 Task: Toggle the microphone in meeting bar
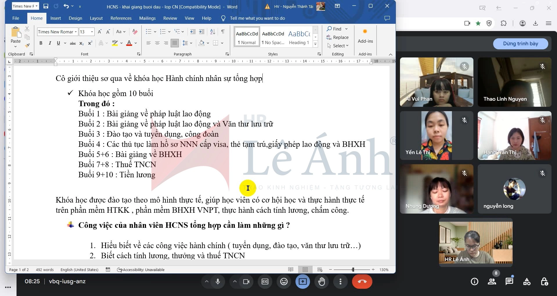(x=218, y=281)
